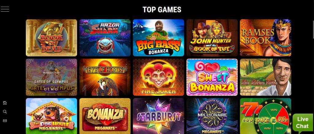Click the mail envelope icon

5,121
